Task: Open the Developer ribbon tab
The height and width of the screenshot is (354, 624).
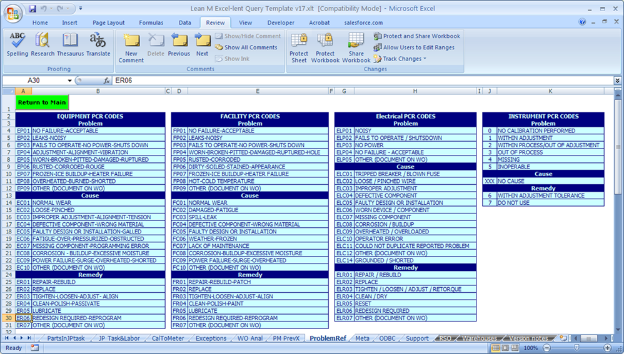Action: [x=281, y=22]
